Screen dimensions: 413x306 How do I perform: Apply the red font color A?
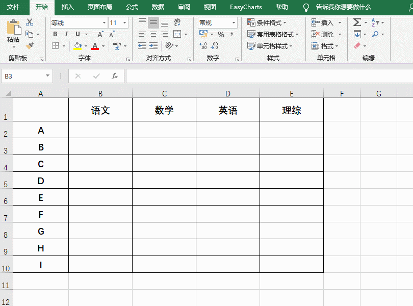95,46
